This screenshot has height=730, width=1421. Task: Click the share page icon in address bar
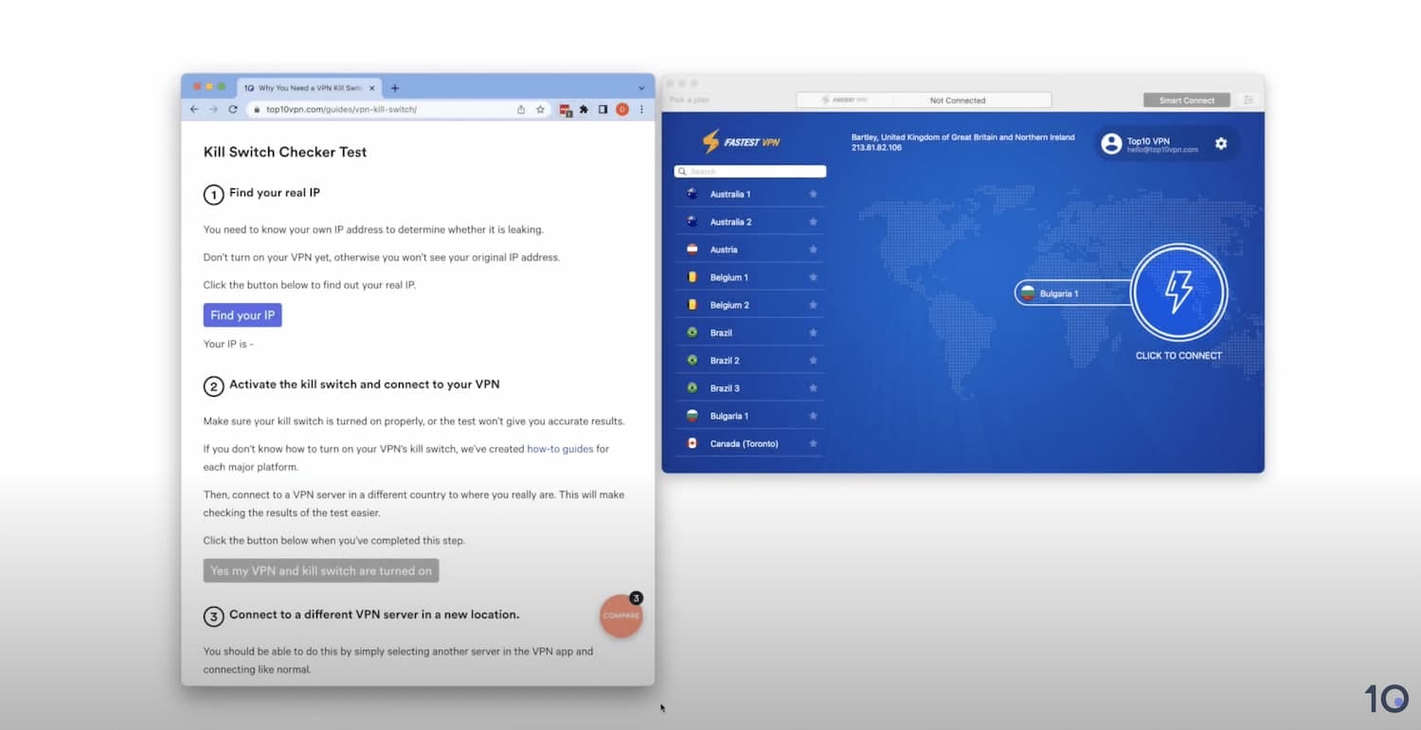click(x=521, y=110)
